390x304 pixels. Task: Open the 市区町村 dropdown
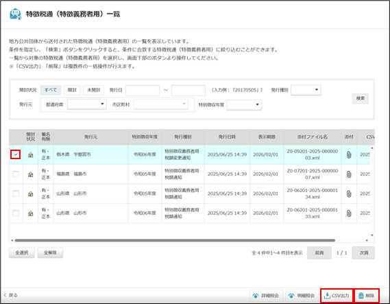tap(161, 104)
